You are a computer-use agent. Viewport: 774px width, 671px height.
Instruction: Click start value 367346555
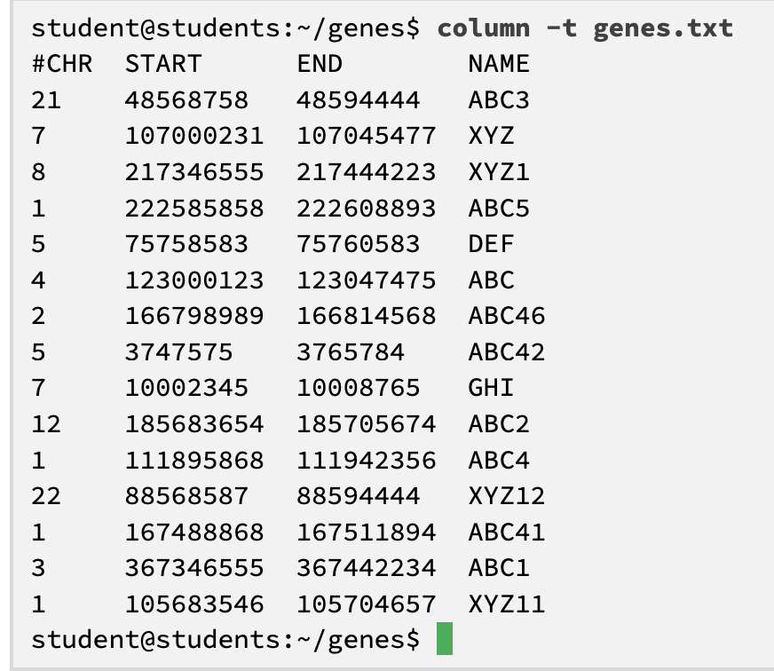pos(194,568)
